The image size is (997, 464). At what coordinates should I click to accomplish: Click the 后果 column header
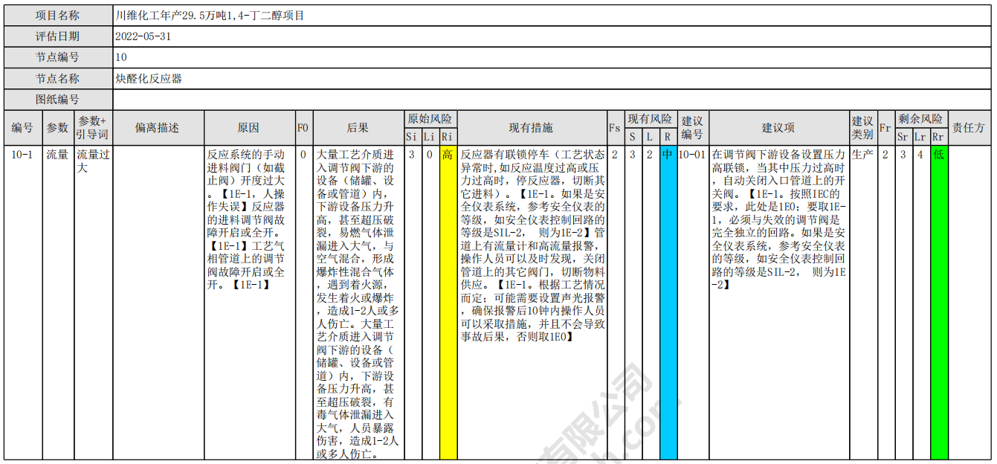click(358, 127)
